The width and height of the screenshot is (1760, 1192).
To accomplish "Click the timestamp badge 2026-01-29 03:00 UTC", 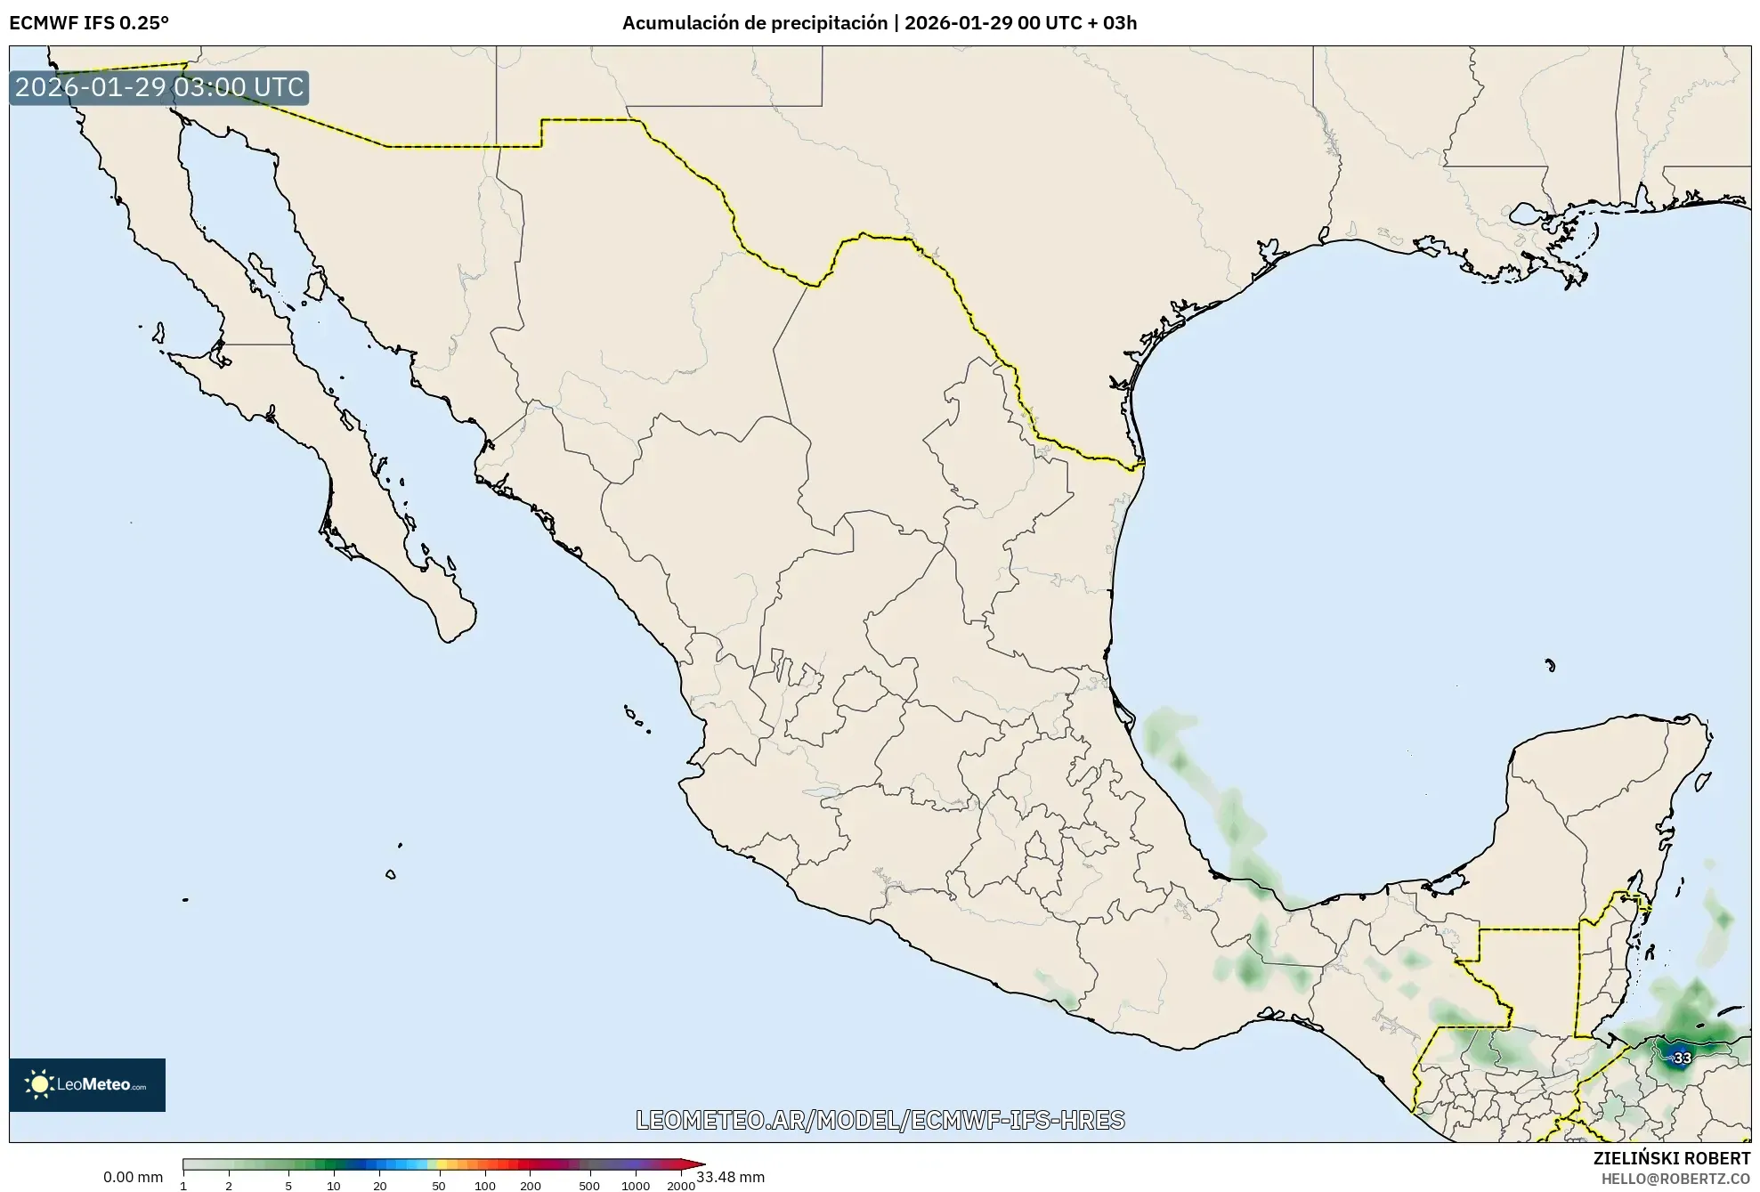I will 158,87.
